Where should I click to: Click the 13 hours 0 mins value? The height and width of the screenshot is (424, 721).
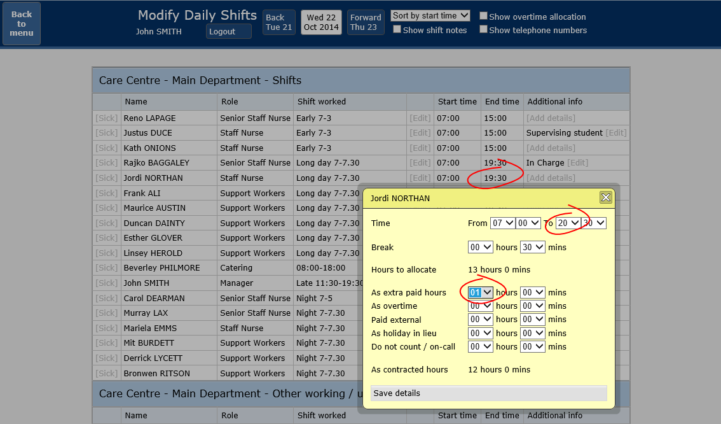point(499,270)
